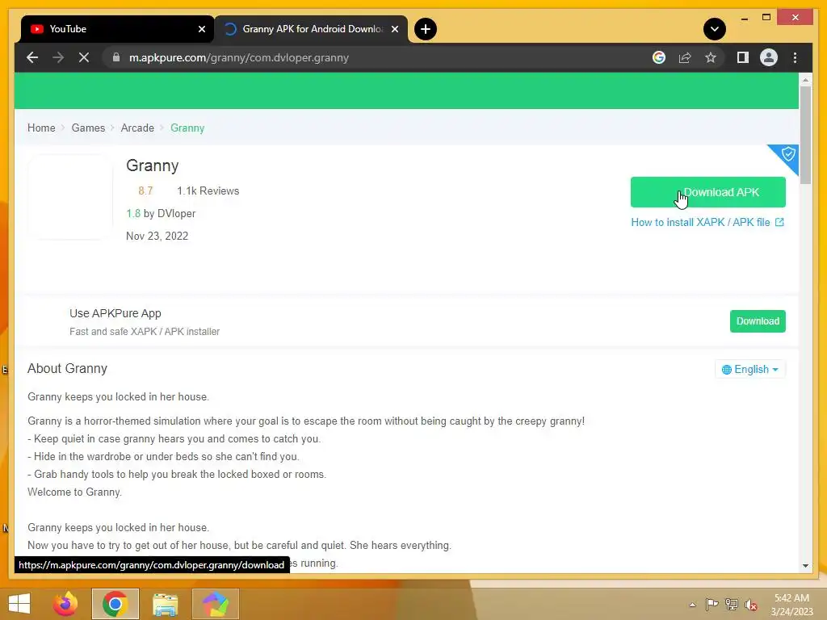Stop page loading with the X button
Screen dimensions: 827x620
coord(84,57)
